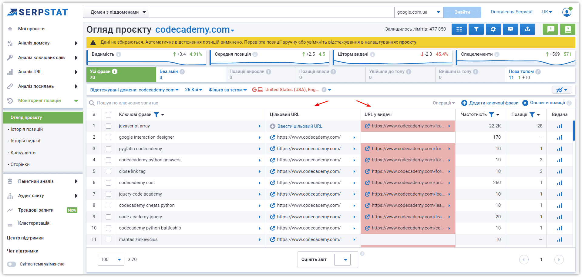This screenshot has height=277, width=582.
Task: Click the search magnifier icon in keyword search
Action: (92, 103)
